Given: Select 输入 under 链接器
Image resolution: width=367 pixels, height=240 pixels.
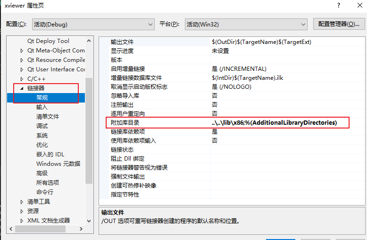Looking at the screenshot, I should (x=42, y=107).
